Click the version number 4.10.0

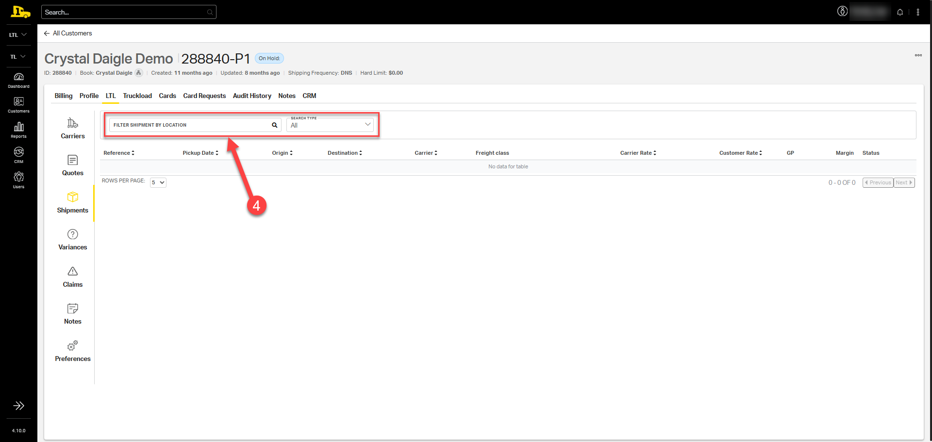18,430
